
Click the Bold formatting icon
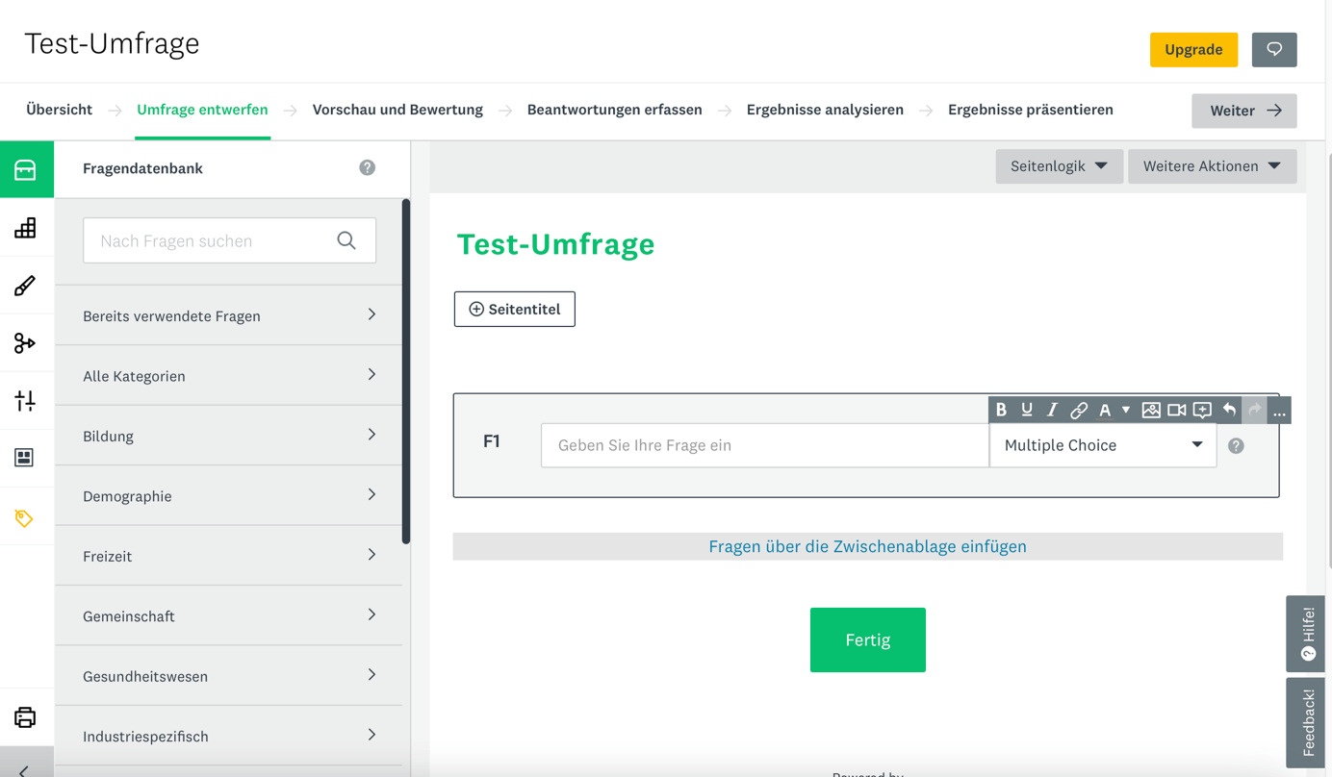[x=1001, y=410]
